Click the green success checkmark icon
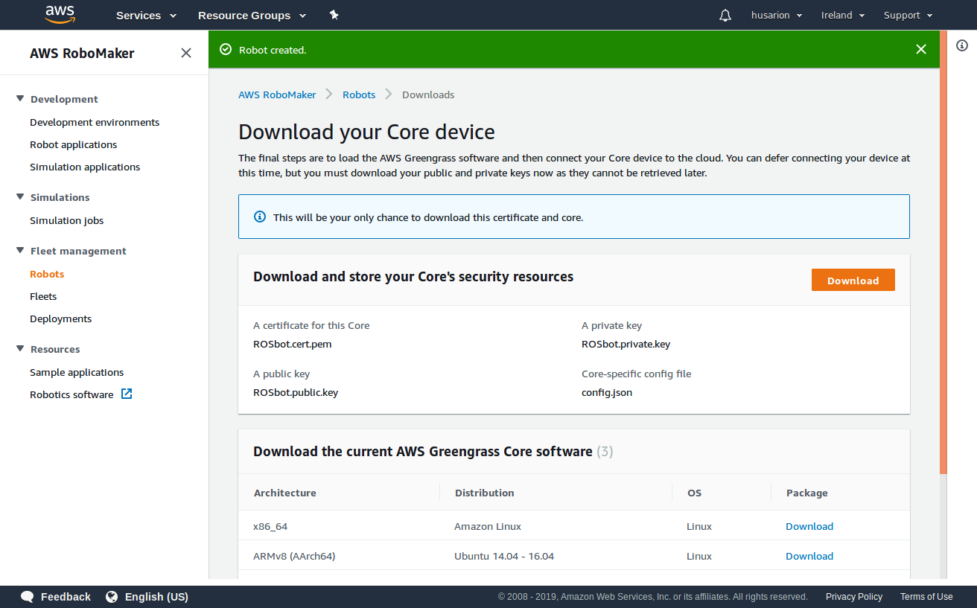977x608 pixels. [226, 50]
